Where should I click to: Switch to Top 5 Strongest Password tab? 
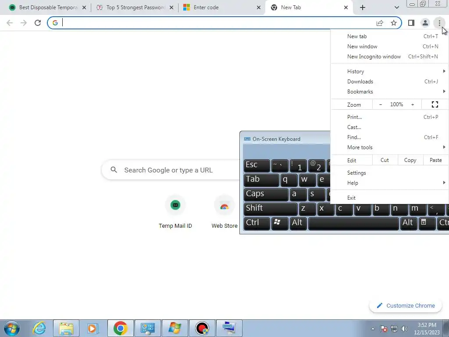pos(135,8)
